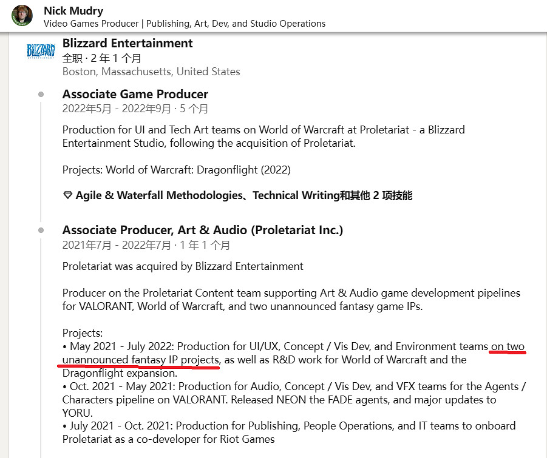
Task: Click timeline dot beside Associate Producer, Art & Audio
Action: tap(41, 231)
